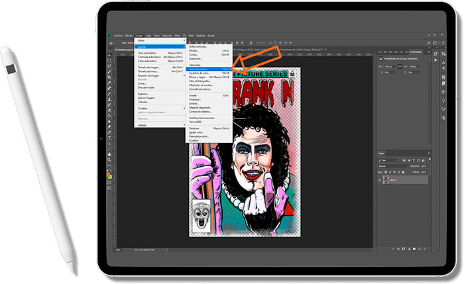Select the Type tool

pyautogui.click(x=109, y=138)
